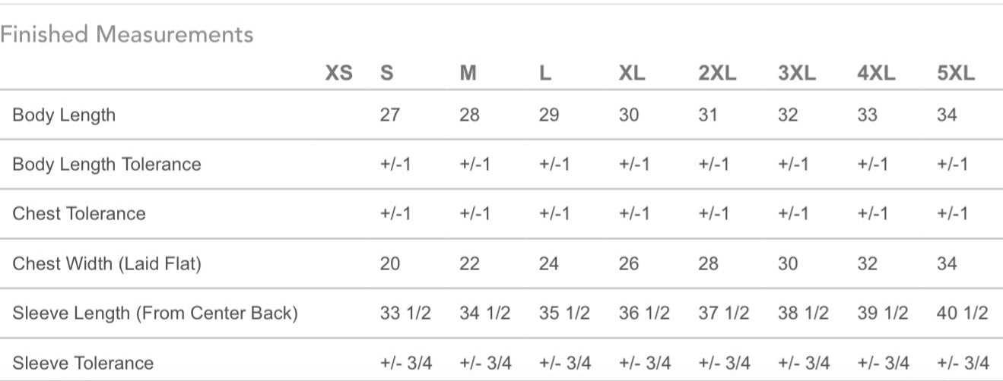This screenshot has height=381, width=1003.
Task: Select the XL size column header
Action: coord(632,74)
